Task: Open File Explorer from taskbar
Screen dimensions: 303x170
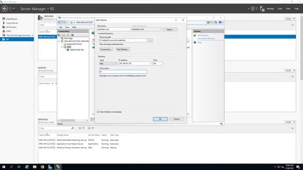Action: [35, 167]
